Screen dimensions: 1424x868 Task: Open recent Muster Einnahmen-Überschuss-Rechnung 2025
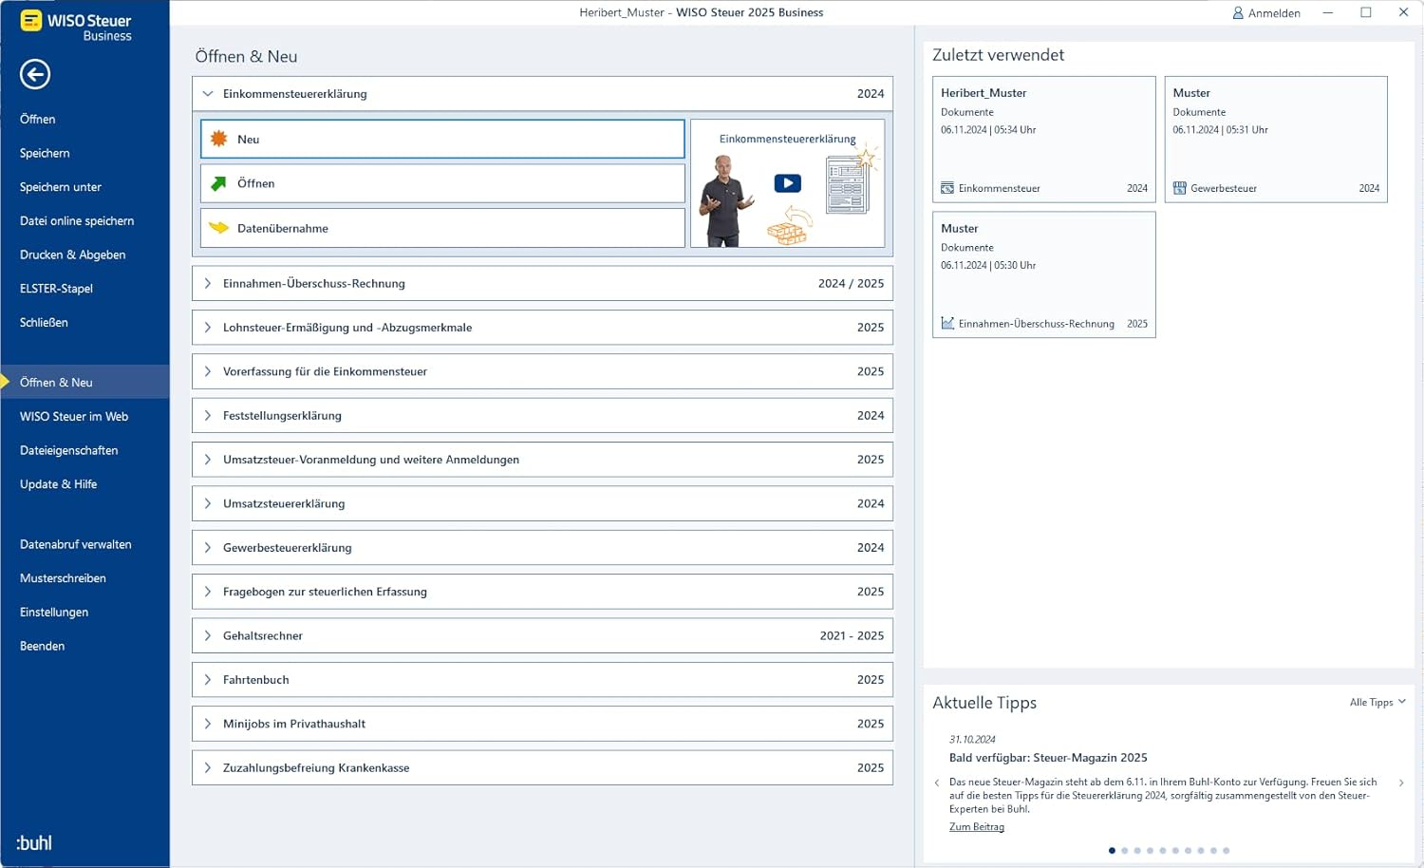pyautogui.click(x=1044, y=274)
